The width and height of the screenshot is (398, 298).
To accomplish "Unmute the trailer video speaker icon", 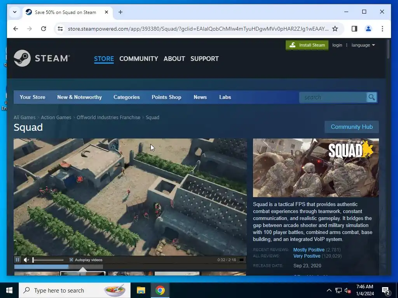I will click(x=26, y=260).
